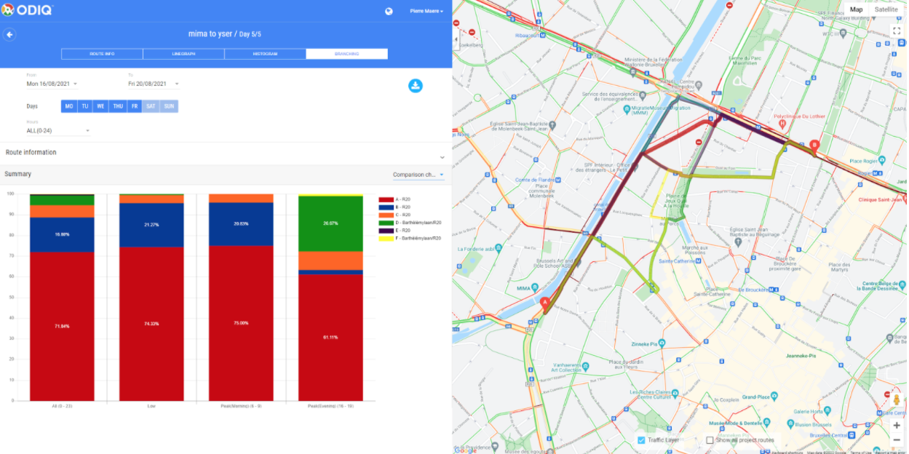Screen dimensions: 909x454
Task: Click 26.67% green segment in evening peak
Action: [330, 224]
